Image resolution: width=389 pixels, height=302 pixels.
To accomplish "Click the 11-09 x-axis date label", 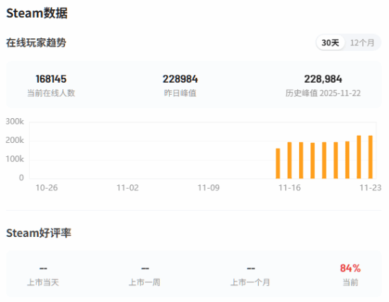I will tap(209, 188).
